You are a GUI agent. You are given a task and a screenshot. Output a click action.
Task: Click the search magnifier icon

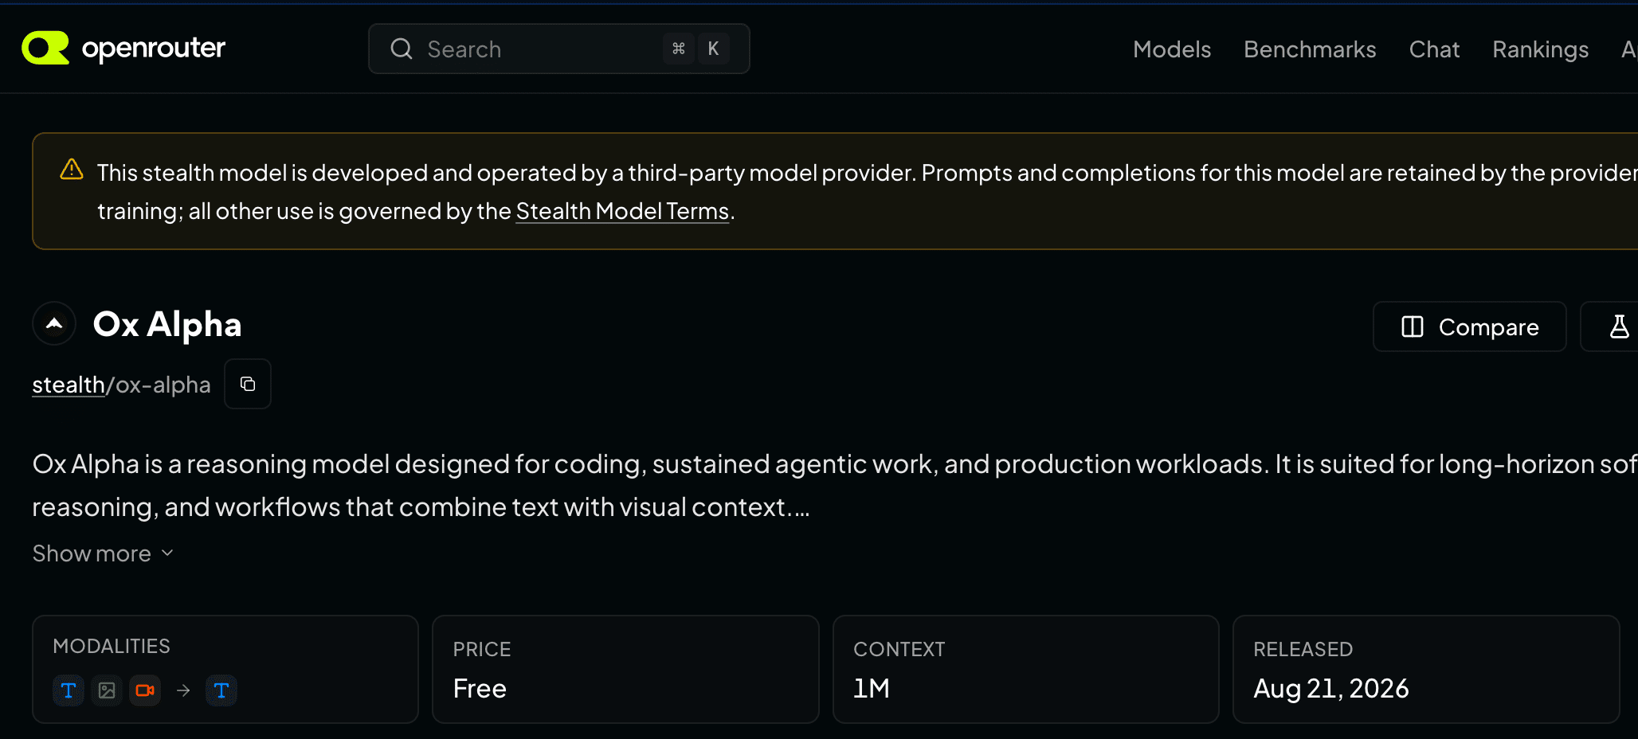click(402, 49)
